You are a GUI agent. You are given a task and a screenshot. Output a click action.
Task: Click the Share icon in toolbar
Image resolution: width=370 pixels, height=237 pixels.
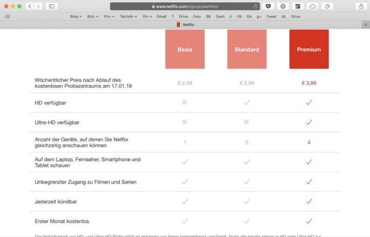361,6
